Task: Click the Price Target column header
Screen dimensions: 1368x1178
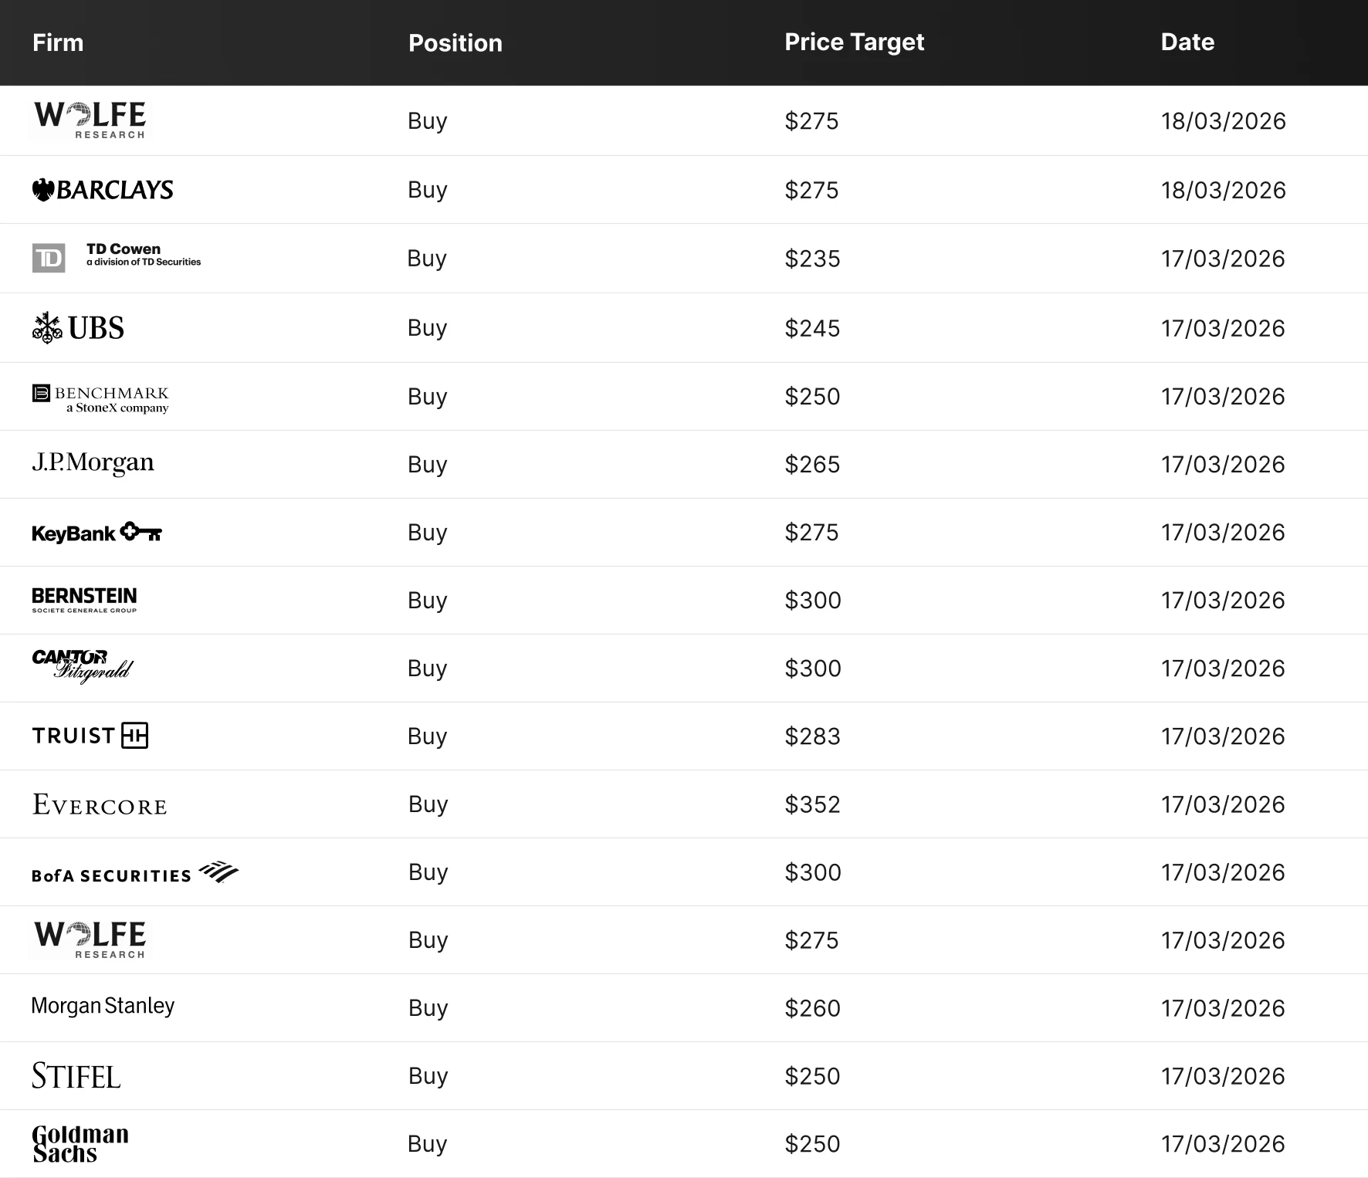Action: 854,42
